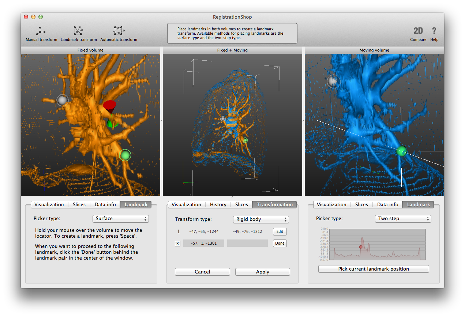
Task: Click the yellow window minimize button
Action: click(33, 17)
